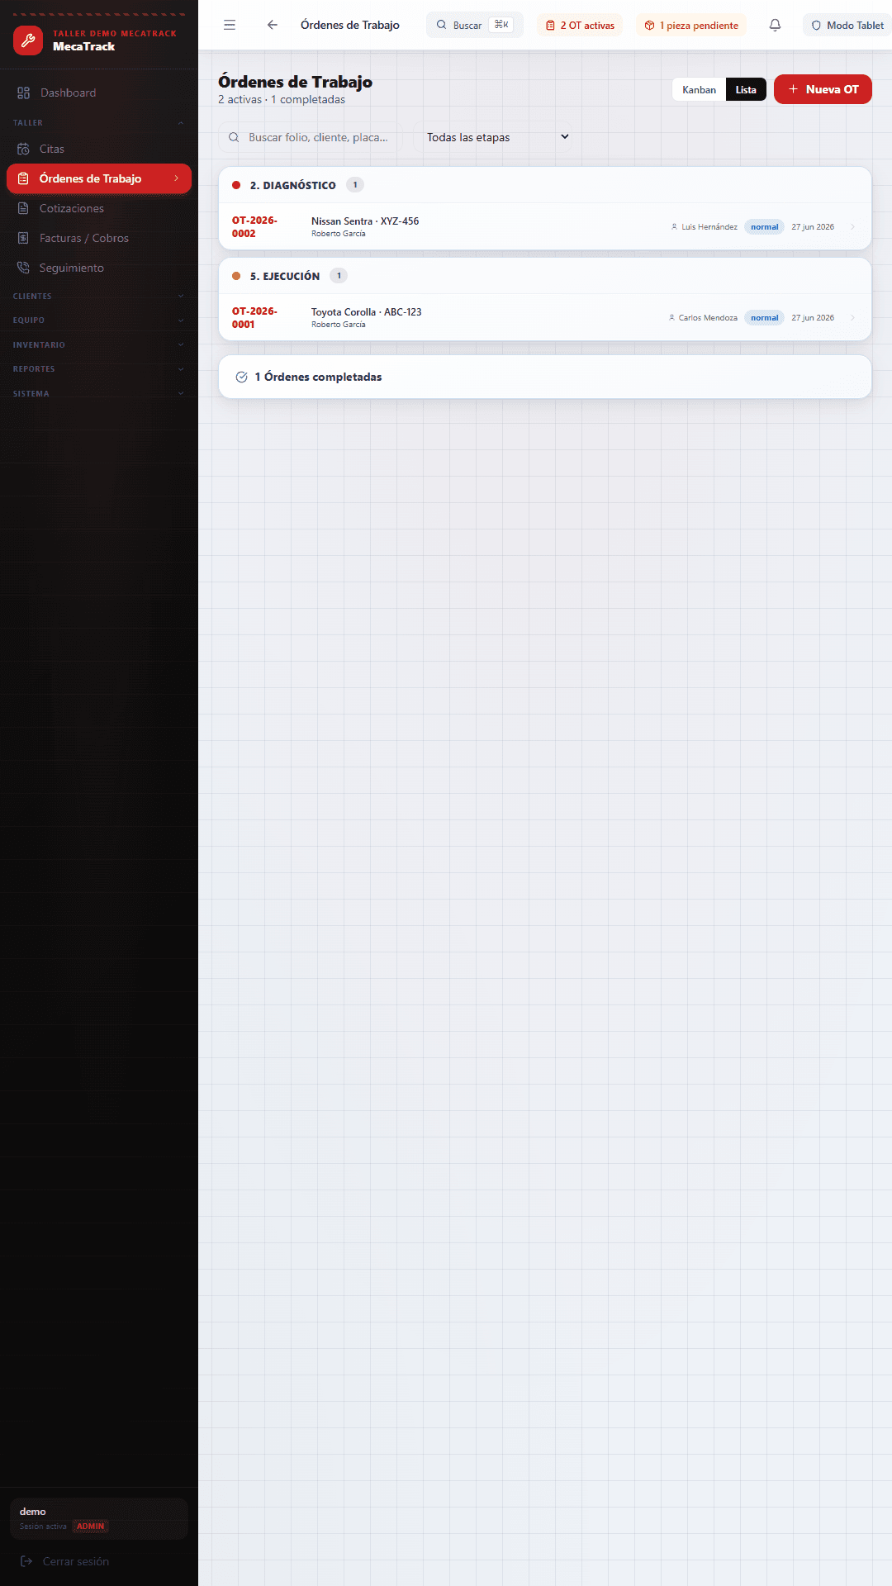Click the count badge beside DIAGNÓSTICO
Image resolution: width=892 pixels, height=1586 pixels.
tap(355, 185)
